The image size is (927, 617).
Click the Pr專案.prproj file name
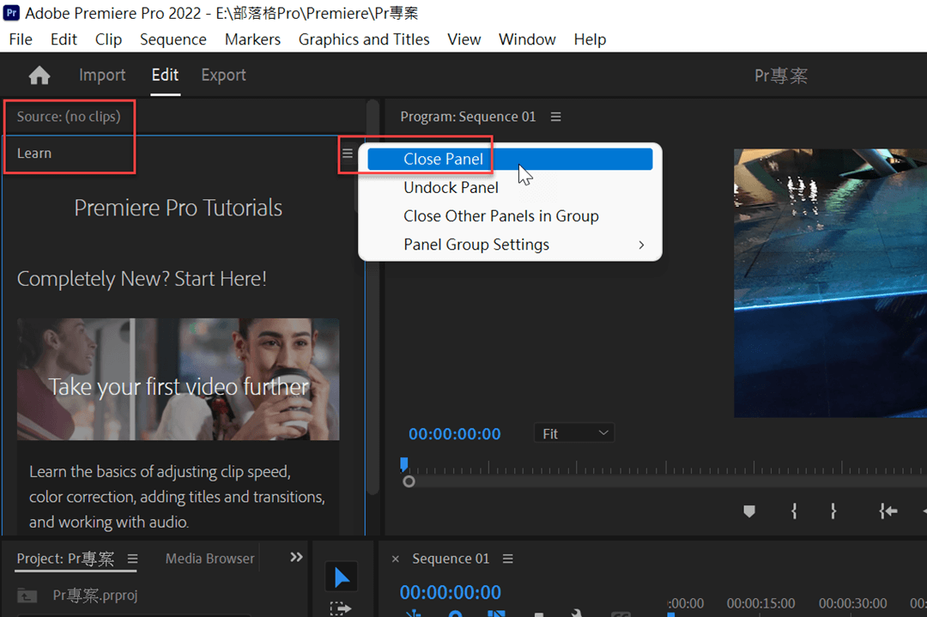pos(95,596)
